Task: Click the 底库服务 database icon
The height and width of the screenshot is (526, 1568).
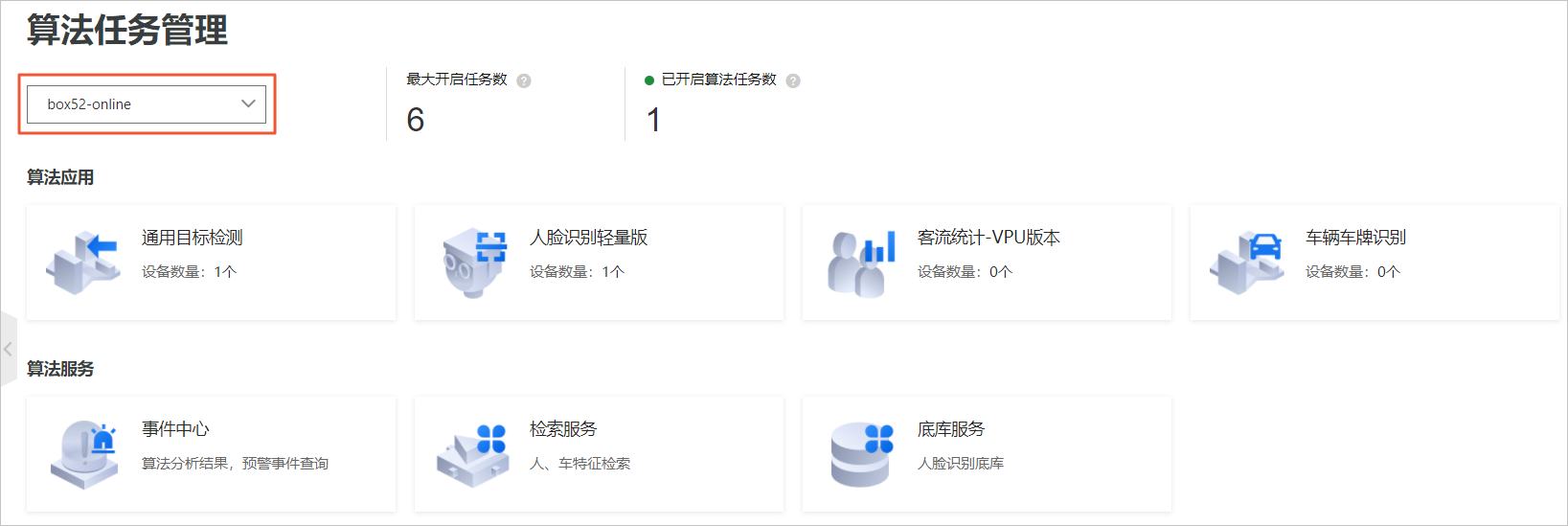Action: coord(862,454)
